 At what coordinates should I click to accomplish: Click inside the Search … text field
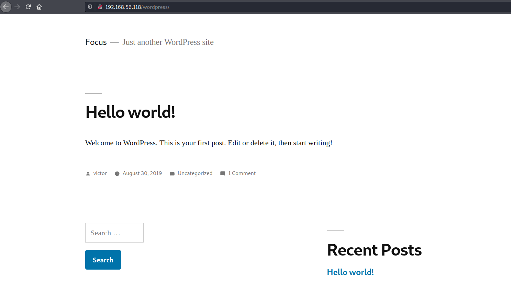114,233
